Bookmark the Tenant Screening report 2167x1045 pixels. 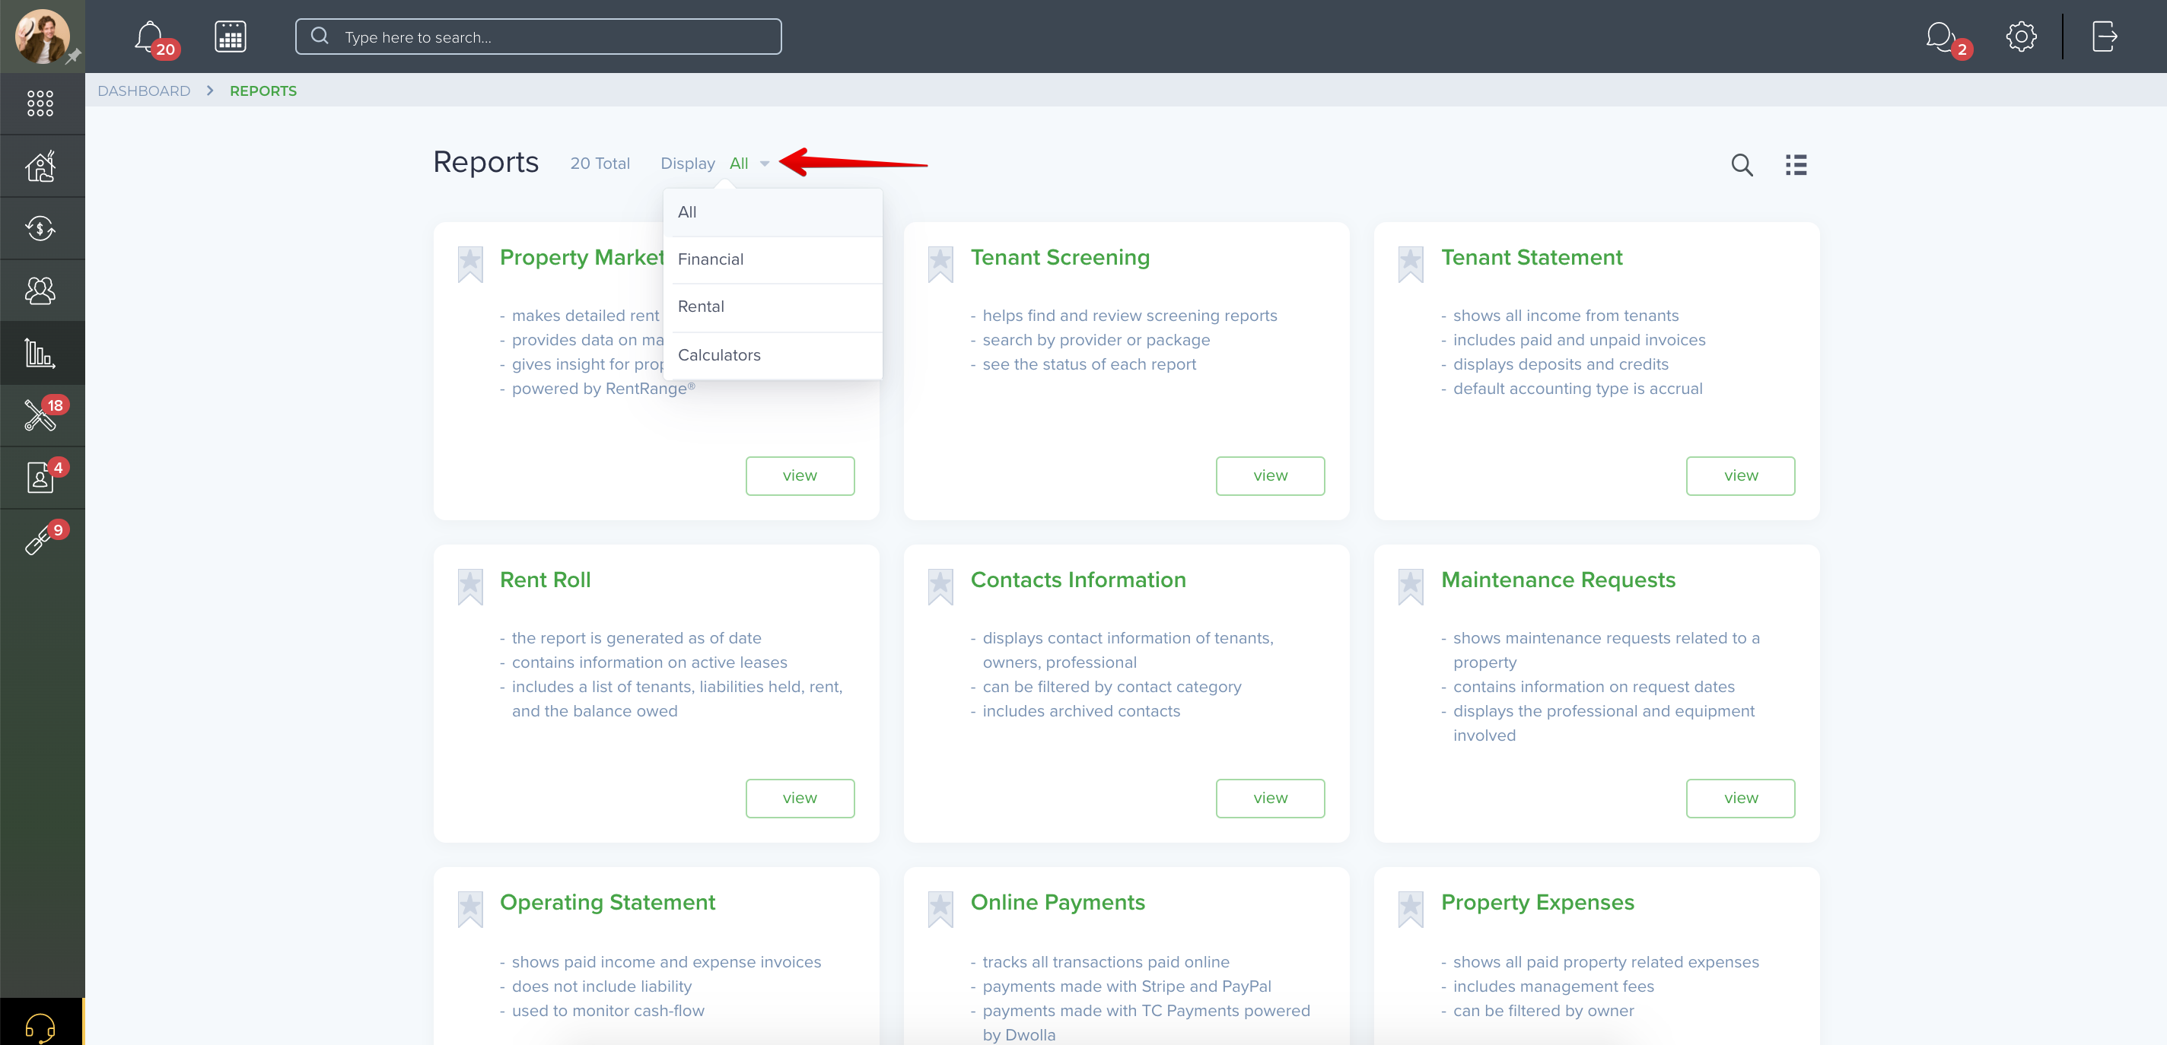click(x=940, y=264)
